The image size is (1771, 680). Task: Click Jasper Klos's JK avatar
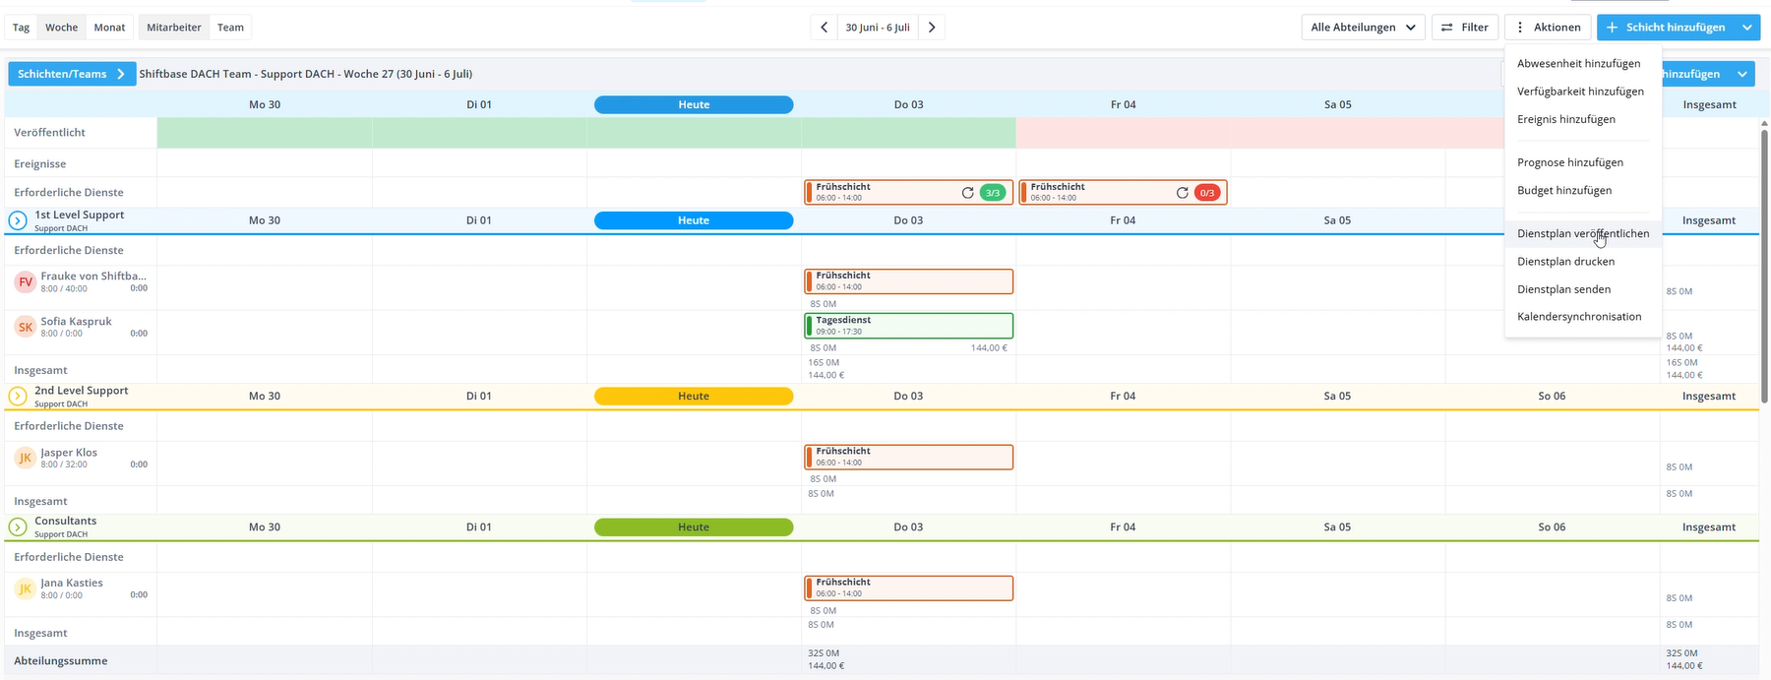(x=26, y=458)
